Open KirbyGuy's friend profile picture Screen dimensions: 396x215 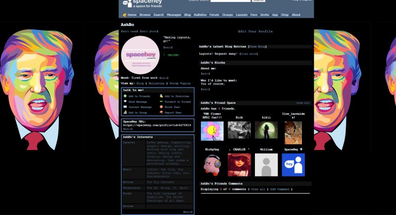coord(212,165)
